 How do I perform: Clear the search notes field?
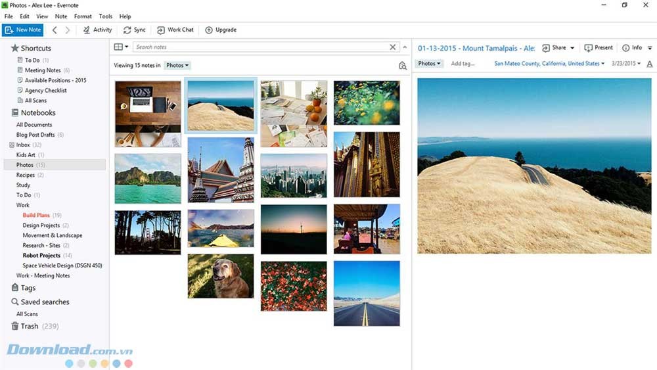click(393, 47)
